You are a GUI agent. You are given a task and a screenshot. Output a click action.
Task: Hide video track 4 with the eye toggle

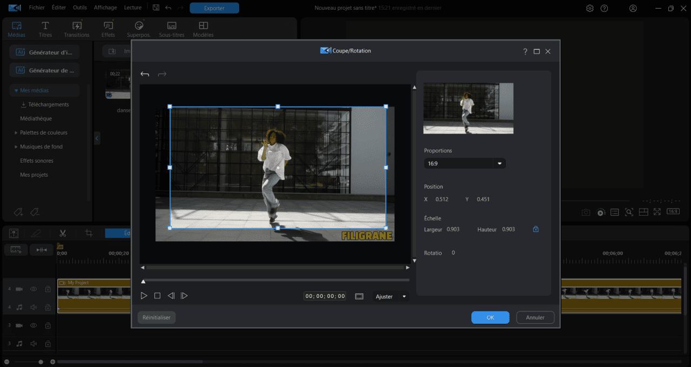[x=33, y=289]
